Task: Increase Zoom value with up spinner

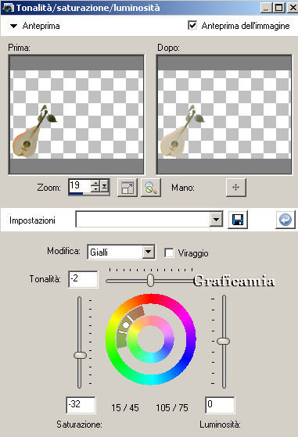Action: point(95,183)
